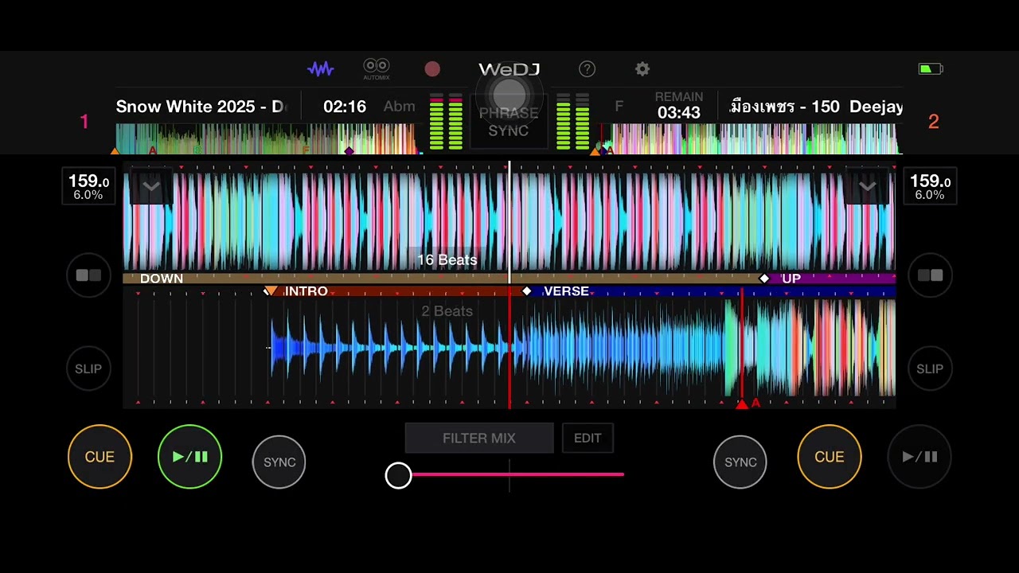The image size is (1019, 573).
Task: Tap the REMAIN 03:43 time display
Action: (679, 106)
